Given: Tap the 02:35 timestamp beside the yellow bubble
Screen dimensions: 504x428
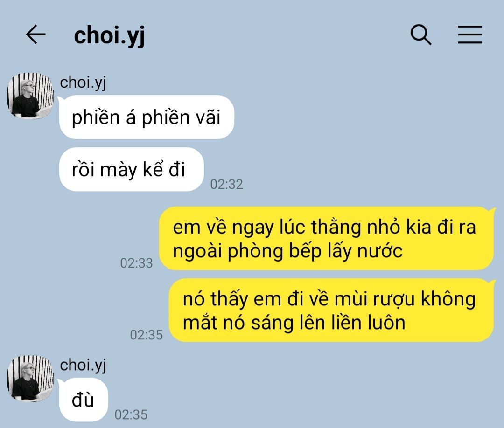Looking at the screenshot, I should [x=146, y=335].
